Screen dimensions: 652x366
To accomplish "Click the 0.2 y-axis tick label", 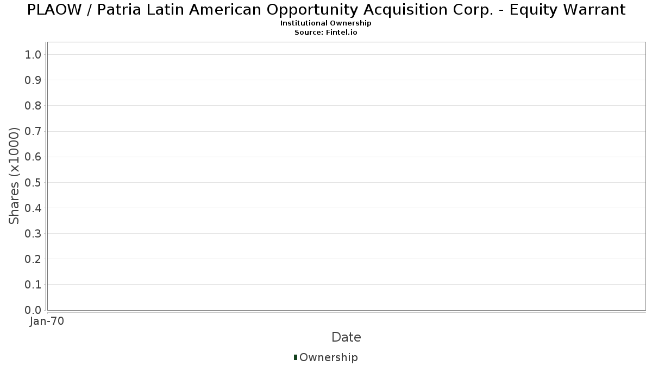I will click(33, 259).
